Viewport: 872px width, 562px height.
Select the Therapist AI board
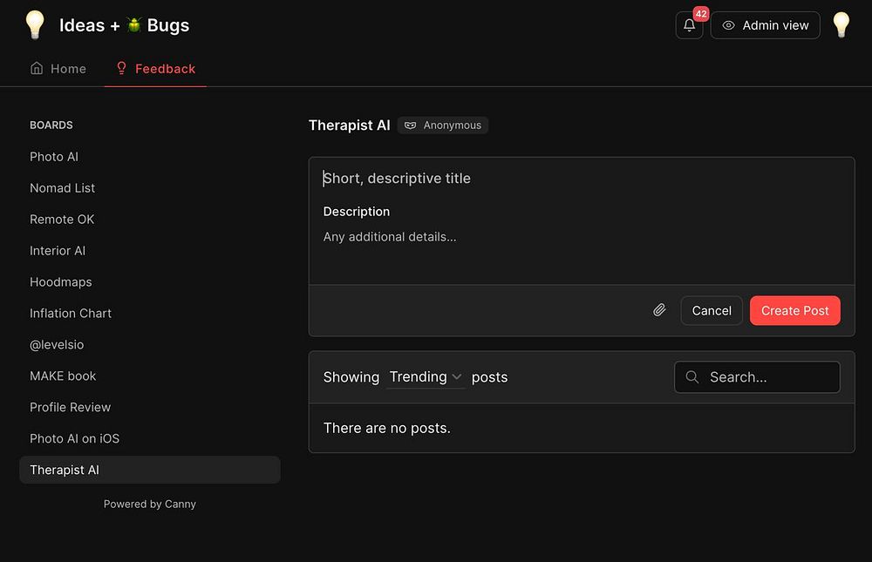coord(150,470)
